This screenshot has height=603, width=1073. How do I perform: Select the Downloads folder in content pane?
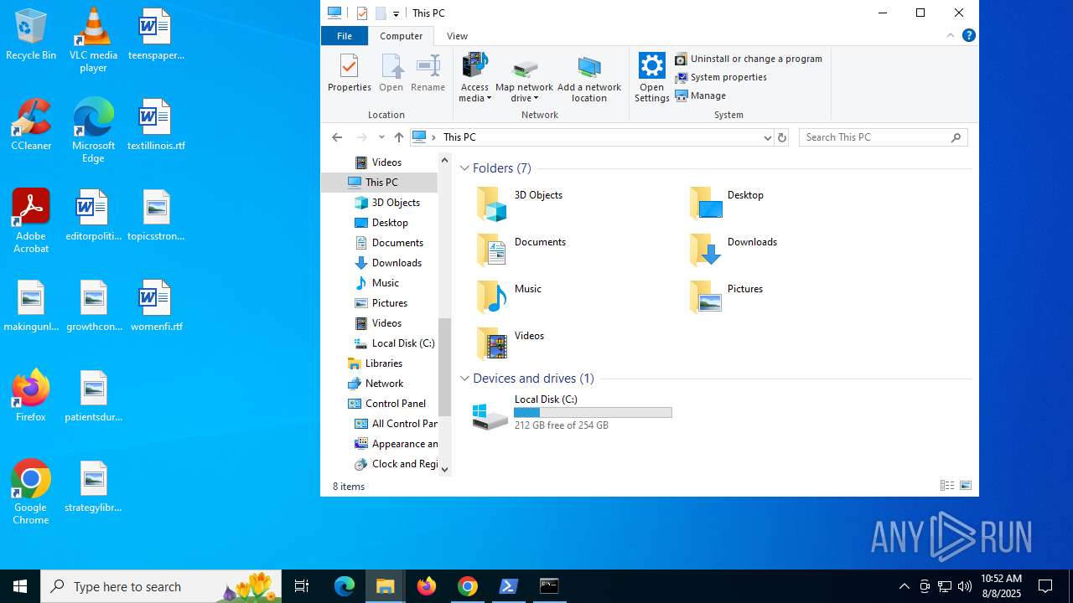[x=733, y=250]
